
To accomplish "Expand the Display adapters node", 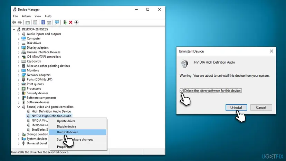I will (19, 48).
